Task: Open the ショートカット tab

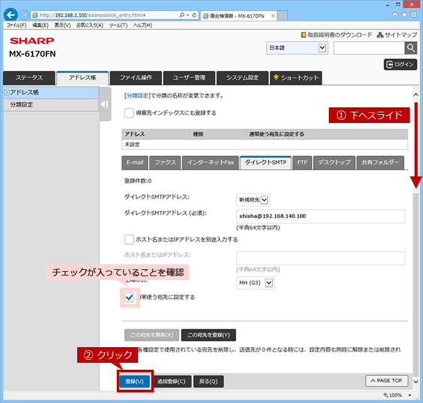Action: (x=296, y=78)
